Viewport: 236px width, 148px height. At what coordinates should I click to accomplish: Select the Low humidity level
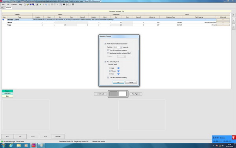pyautogui.click(x=110, y=74)
